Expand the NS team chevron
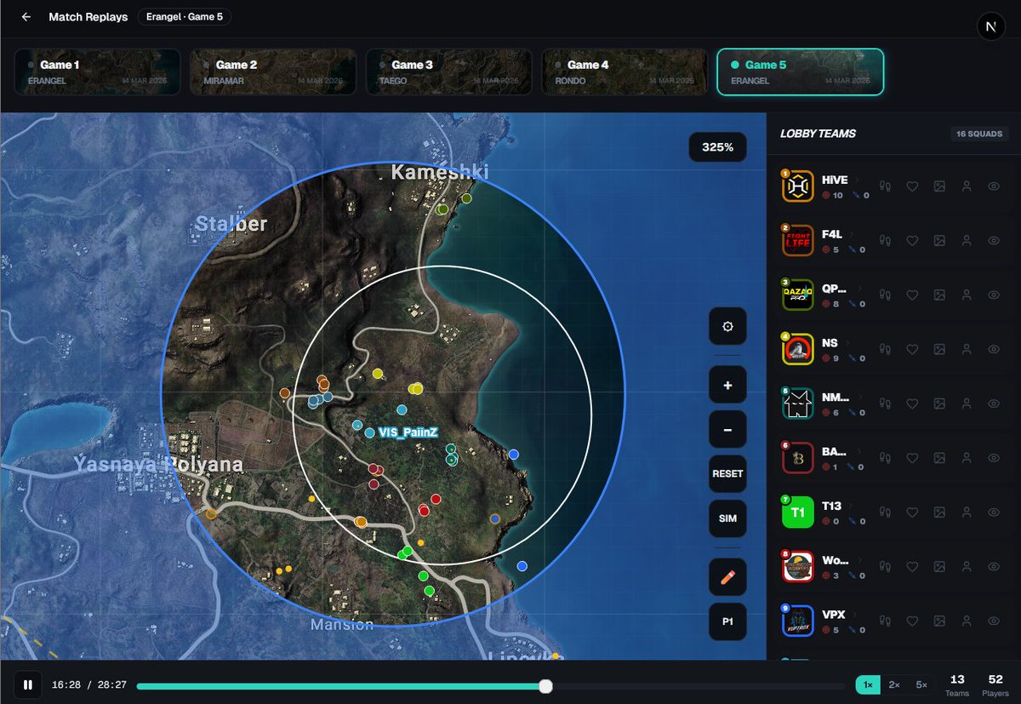Screen dimensions: 1021x704 [x=847, y=343]
